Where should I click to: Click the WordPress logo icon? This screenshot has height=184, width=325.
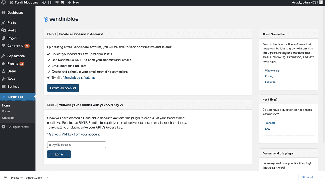point(3,3)
